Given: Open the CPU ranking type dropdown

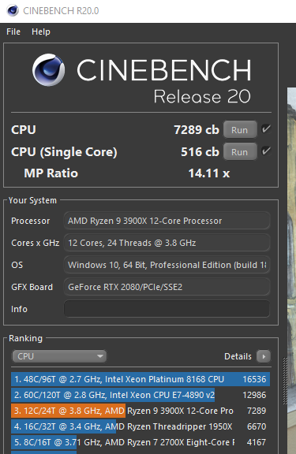Looking at the screenshot, I should (59, 356).
